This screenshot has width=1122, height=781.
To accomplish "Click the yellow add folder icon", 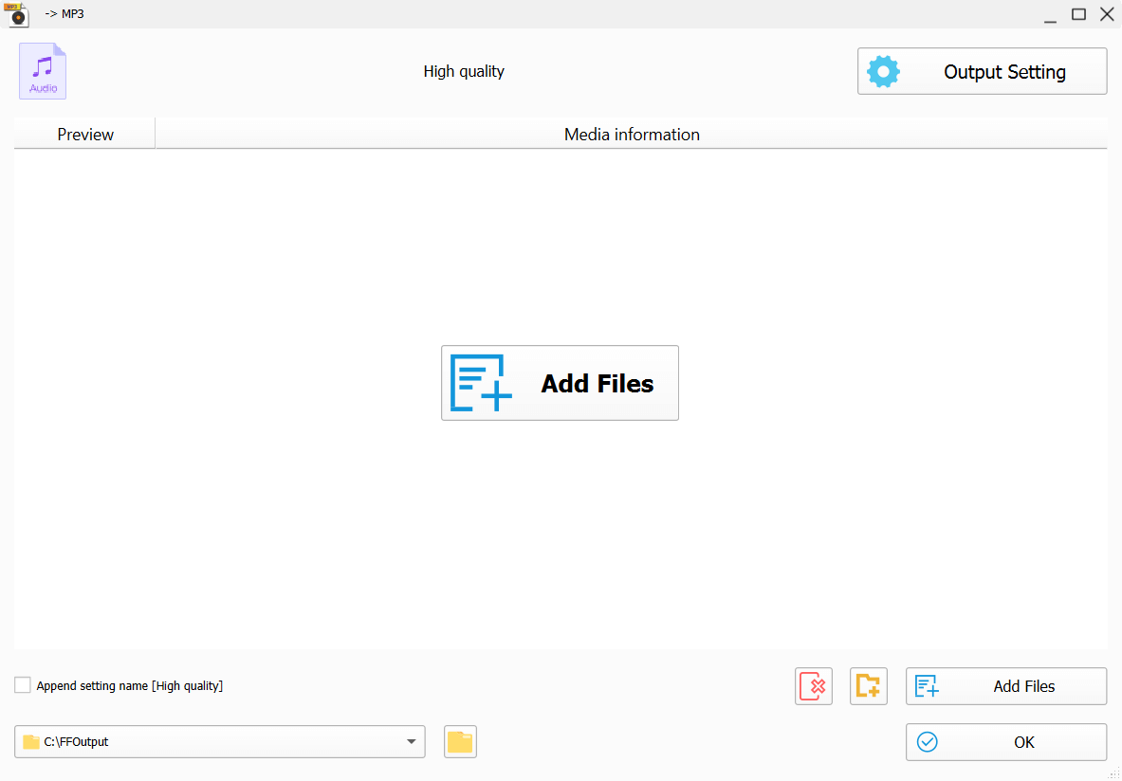I will 868,685.
